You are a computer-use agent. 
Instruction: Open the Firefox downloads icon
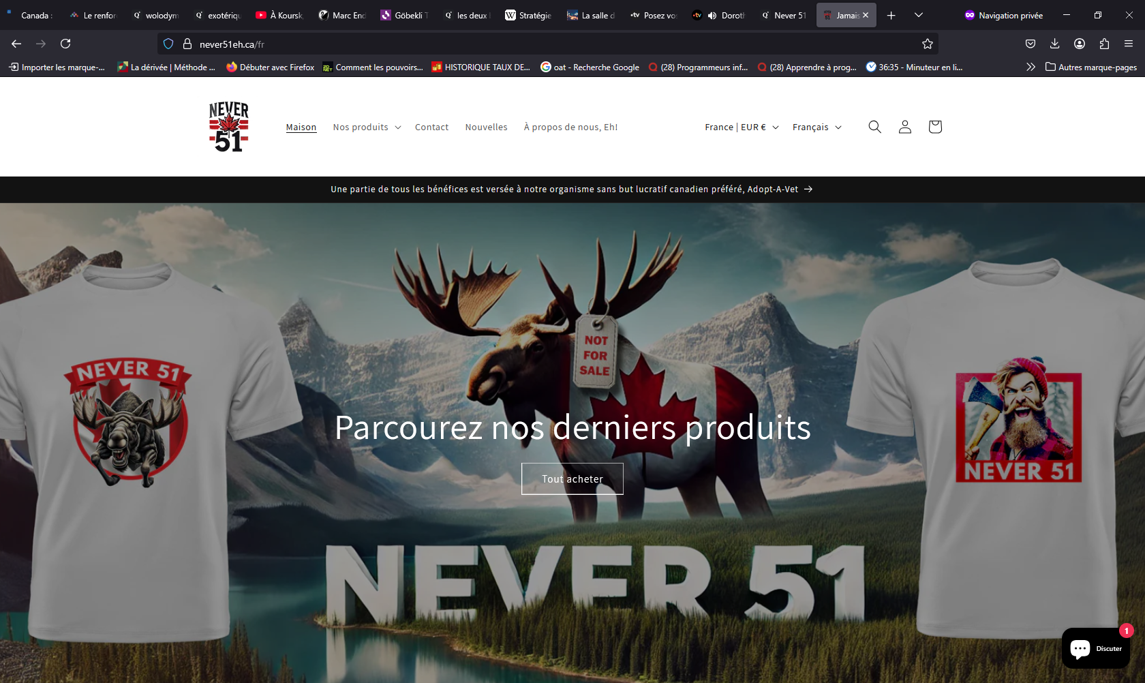[x=1055, y=44]
